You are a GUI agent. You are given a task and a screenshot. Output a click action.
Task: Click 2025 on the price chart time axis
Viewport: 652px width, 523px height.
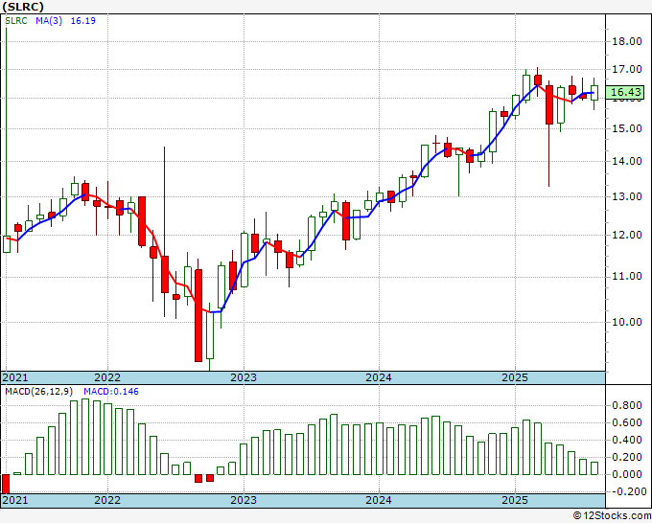(515, 377)
